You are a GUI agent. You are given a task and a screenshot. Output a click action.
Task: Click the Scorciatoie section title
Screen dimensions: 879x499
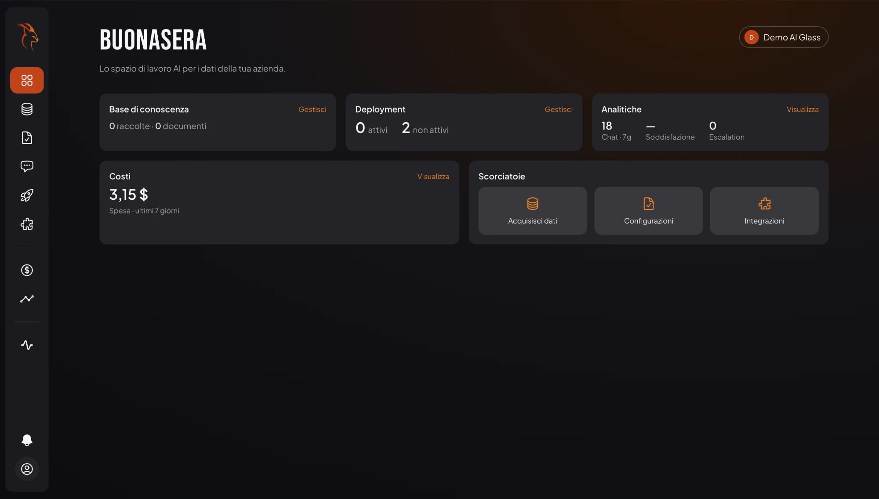pyautogui.click(x=502, y=177)
